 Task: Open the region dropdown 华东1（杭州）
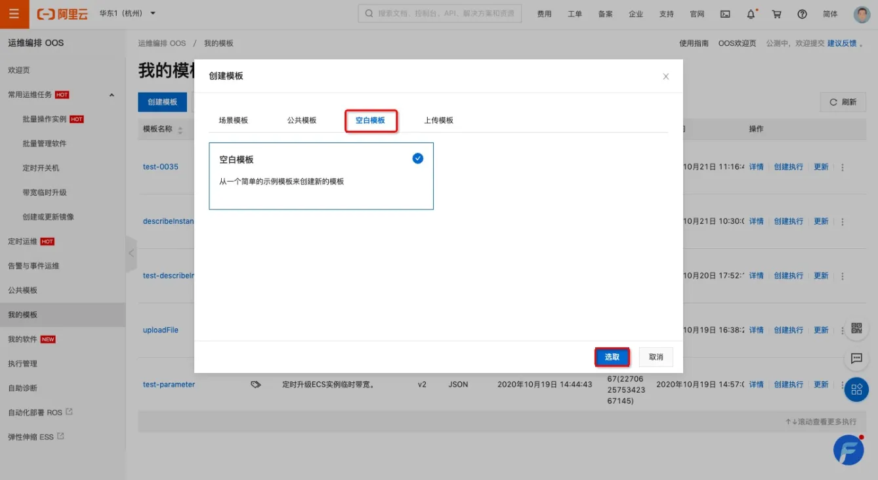tap(127, 14)
